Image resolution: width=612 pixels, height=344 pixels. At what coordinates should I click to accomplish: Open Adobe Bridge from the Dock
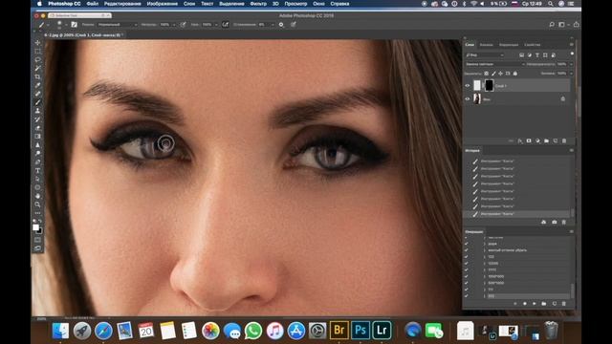click(x=339, y=331)
